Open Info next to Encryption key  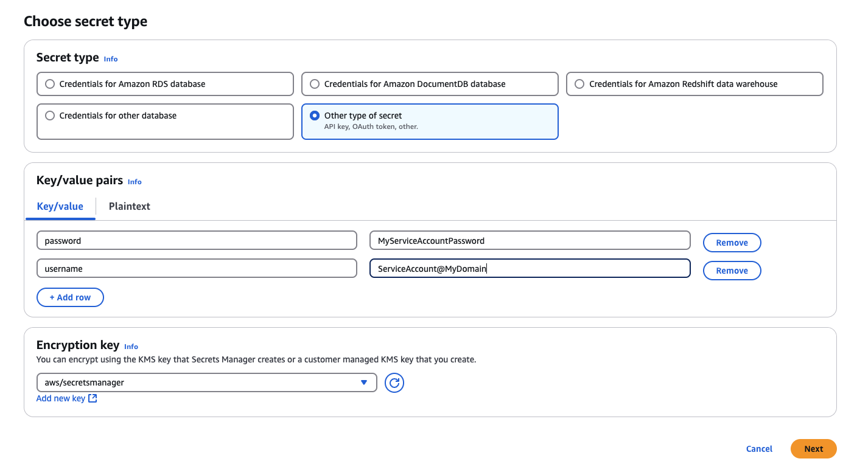(131, 347)
